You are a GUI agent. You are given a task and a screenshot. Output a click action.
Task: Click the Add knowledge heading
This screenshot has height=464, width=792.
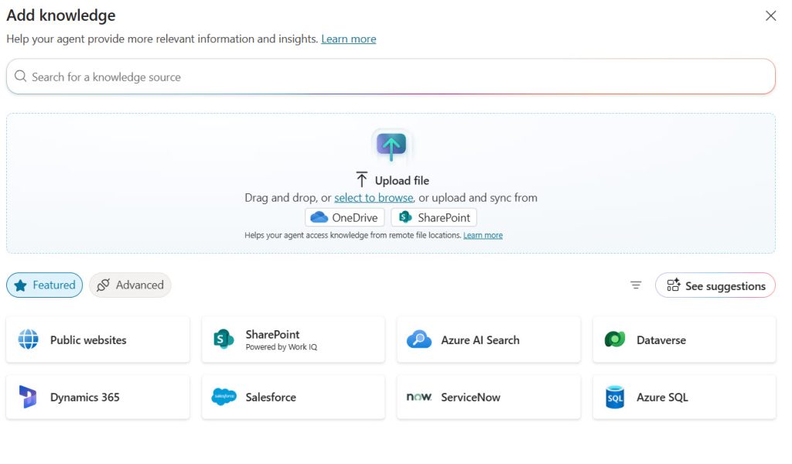tap(61, 15)
